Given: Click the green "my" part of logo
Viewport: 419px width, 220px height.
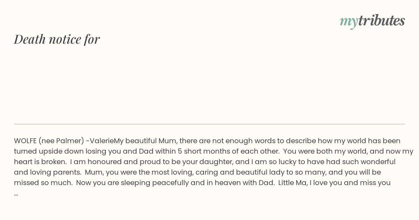Looking at the screenshot, I should 348,22.
